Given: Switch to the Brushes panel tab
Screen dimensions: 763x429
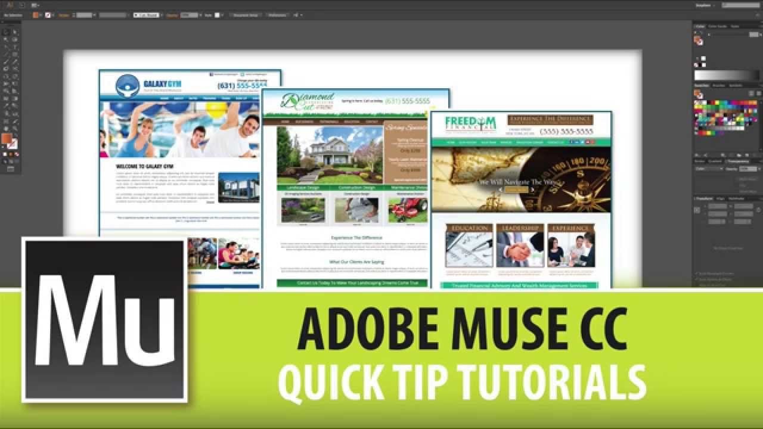Looking at the screenshot, I should [x=718, y=85].
